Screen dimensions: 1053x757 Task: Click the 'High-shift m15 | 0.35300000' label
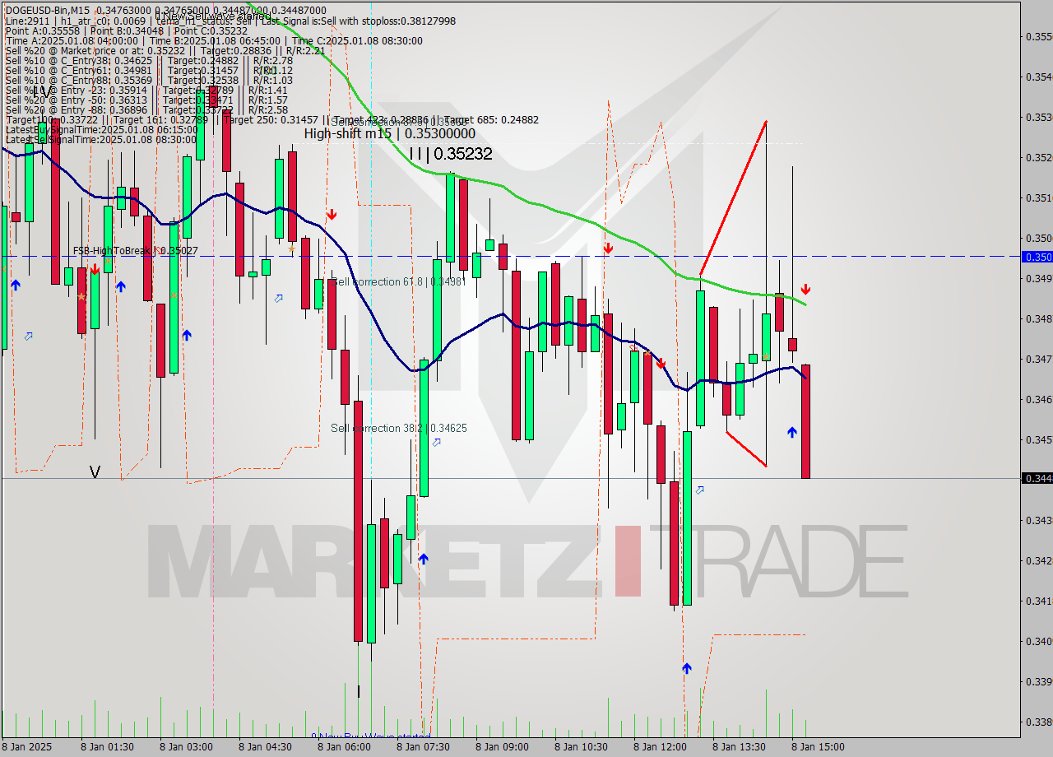pyautogui.click(x=389, y=133)
